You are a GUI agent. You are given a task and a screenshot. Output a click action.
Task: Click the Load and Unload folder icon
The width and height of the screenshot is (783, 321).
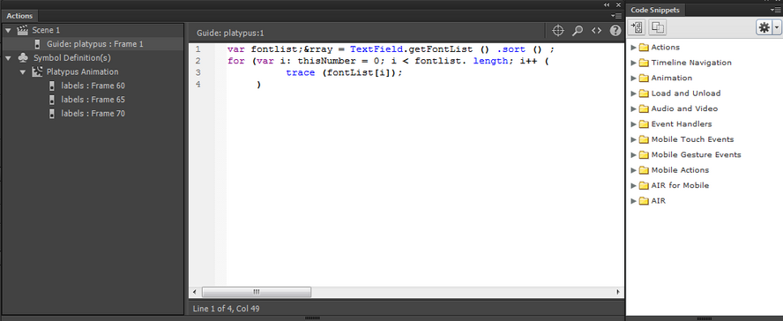tap(644, 93)
